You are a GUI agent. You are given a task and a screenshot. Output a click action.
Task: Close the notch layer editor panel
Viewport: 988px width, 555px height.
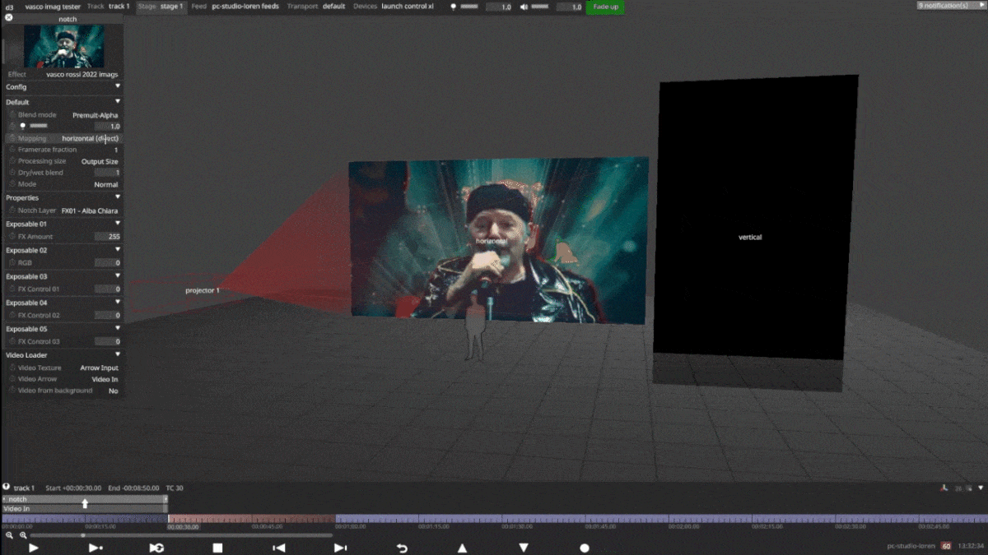coord(8,17)
